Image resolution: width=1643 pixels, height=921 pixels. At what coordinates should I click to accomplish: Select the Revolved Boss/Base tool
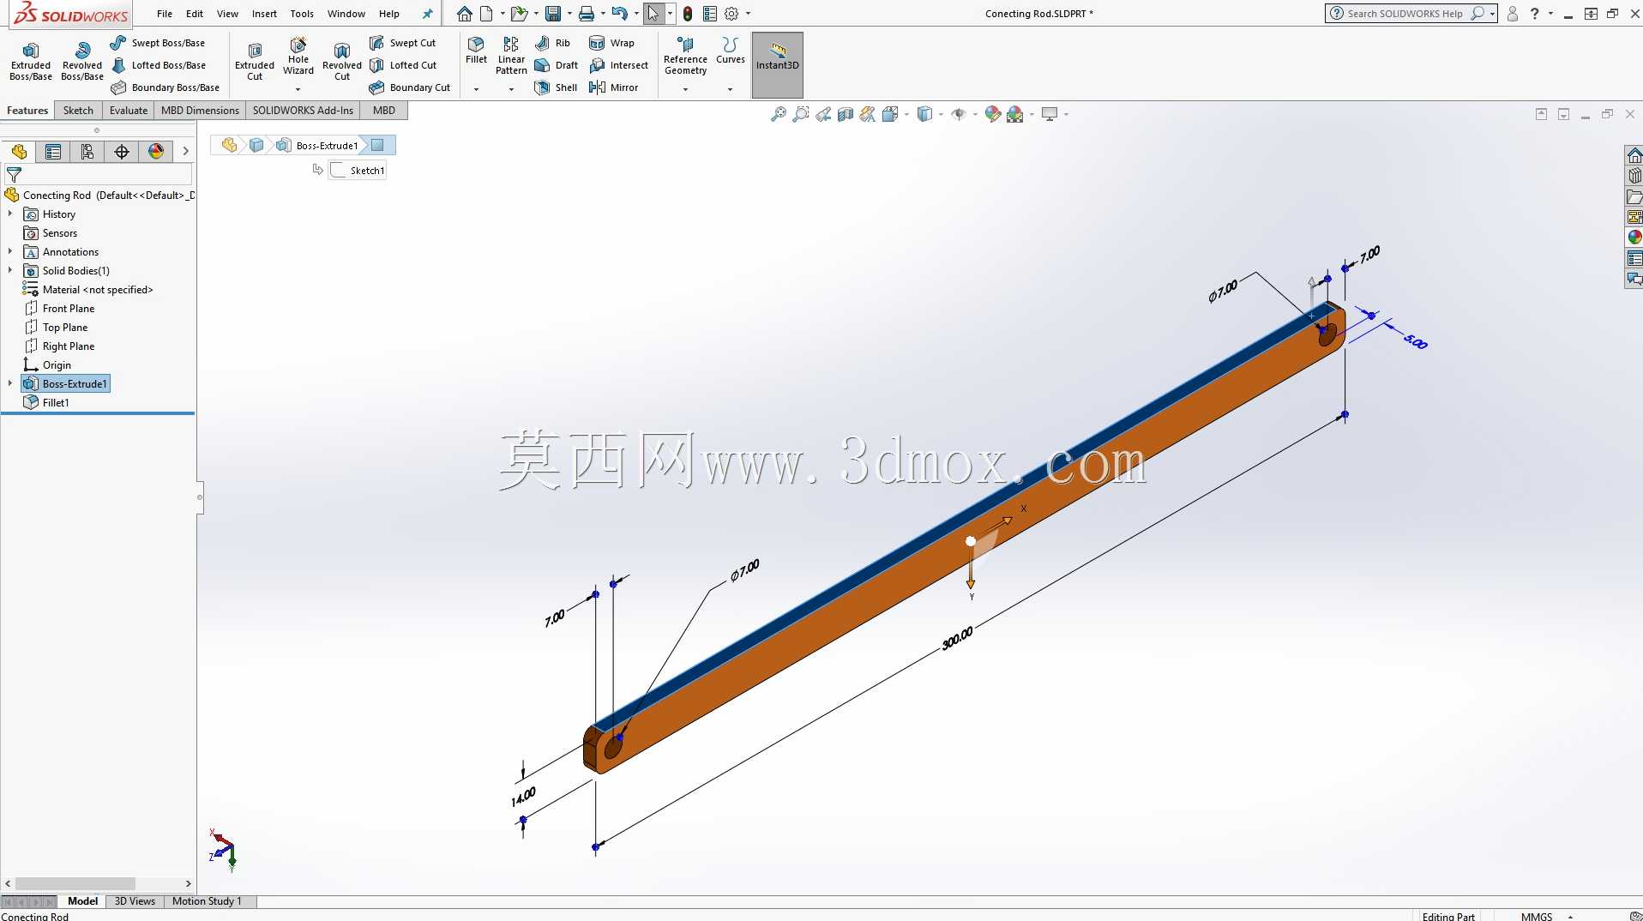(x=82, y=61)
